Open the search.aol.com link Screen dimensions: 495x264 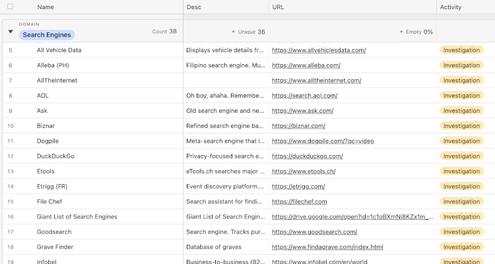click(304, 95)
